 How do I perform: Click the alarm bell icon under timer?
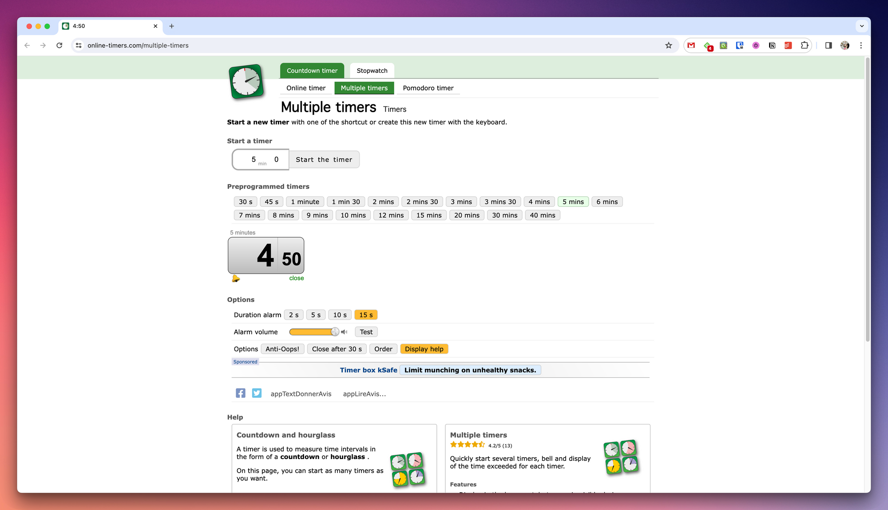point(236,279)
